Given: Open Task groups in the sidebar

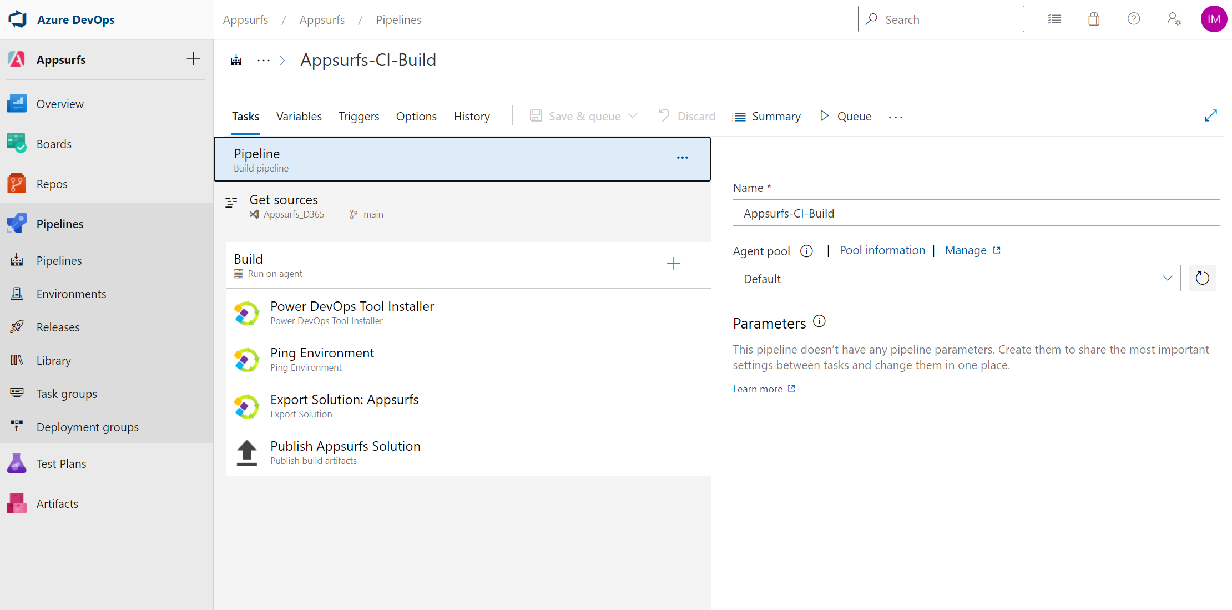Looking at the screenshot, I should click(x=107, y=394).
